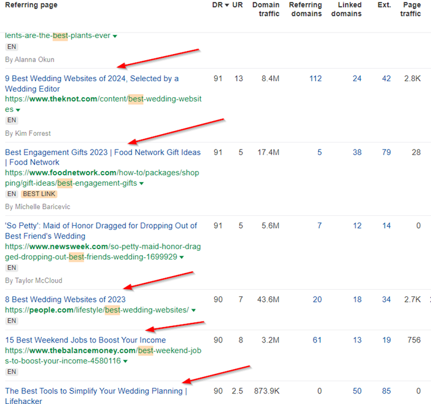This screenshot has height=404, width=431.
Task: Open the 'So Petty' Maid of Honor title link
Action: click(x=101, y=231)
